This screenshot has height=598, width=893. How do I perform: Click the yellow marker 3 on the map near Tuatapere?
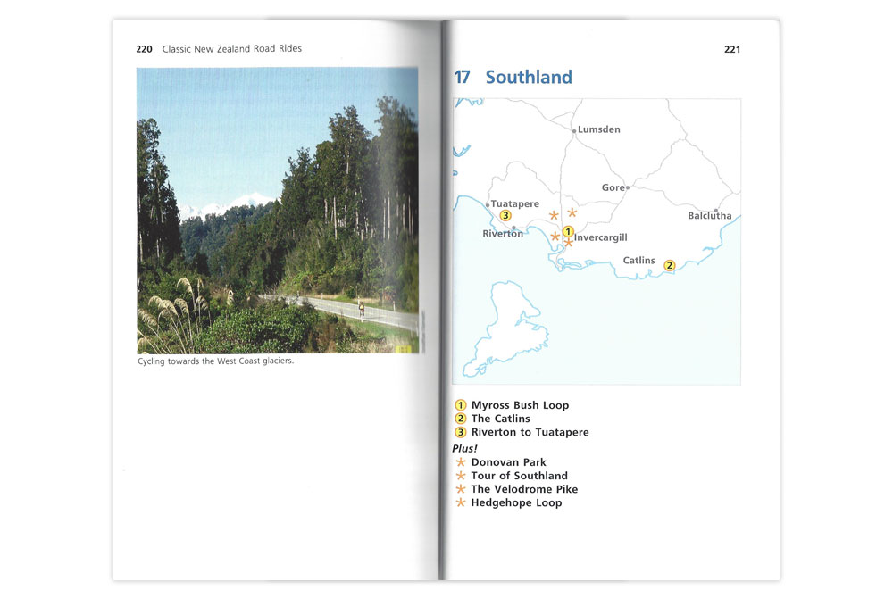tap(505, 216)
